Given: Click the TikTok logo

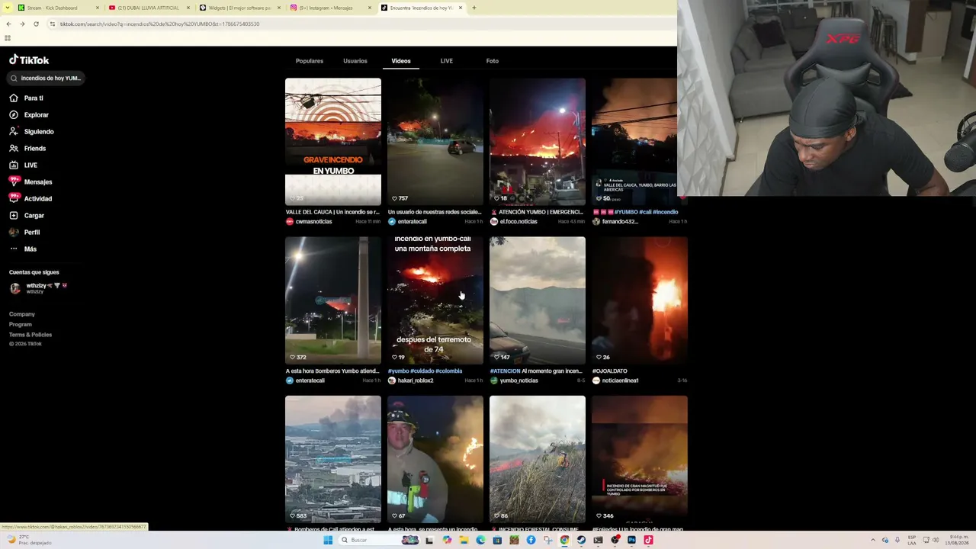Looking at the screenshot, I should [x=29, y=59].
